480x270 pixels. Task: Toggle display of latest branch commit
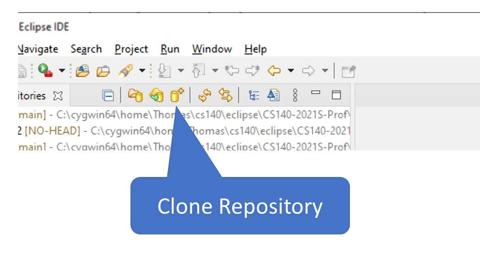click(x=273, y=96)
